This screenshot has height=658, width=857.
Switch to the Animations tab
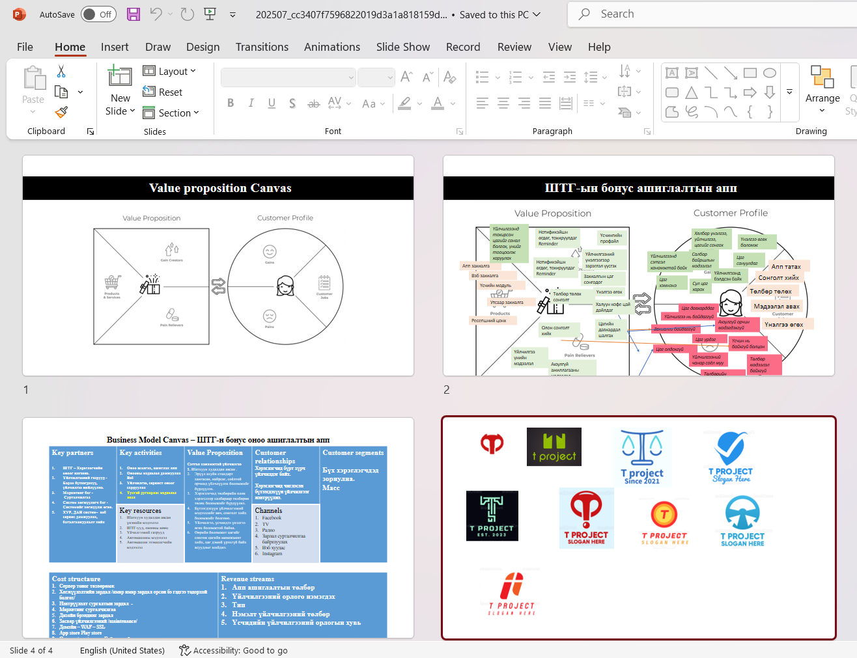332,47
